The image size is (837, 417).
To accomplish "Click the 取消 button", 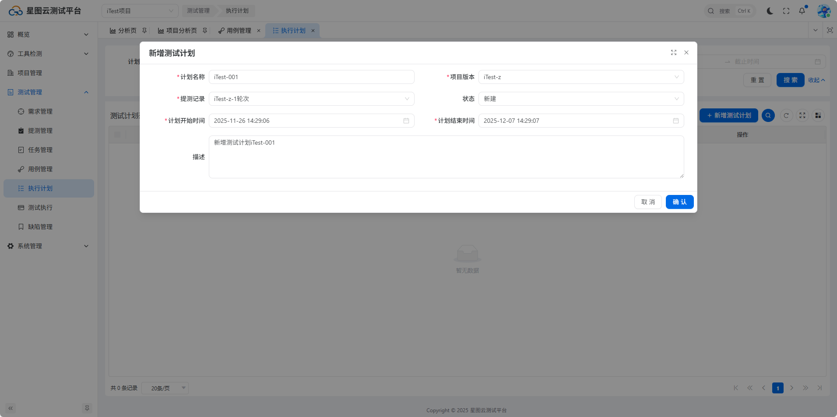I will (x=648, y=202).
